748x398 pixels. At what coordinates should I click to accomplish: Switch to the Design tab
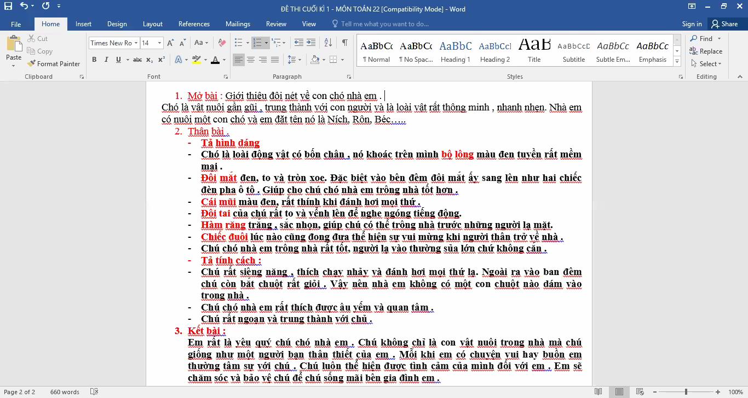pyautogui.click(x=117, y=24)
